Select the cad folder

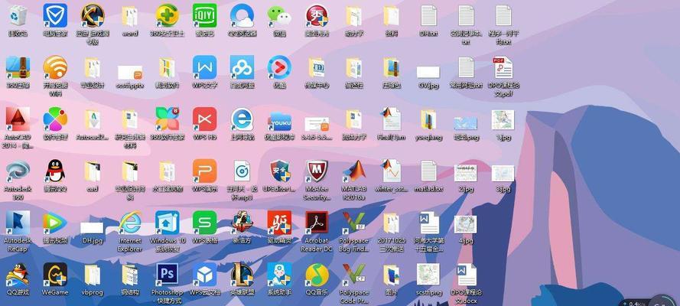93,171
